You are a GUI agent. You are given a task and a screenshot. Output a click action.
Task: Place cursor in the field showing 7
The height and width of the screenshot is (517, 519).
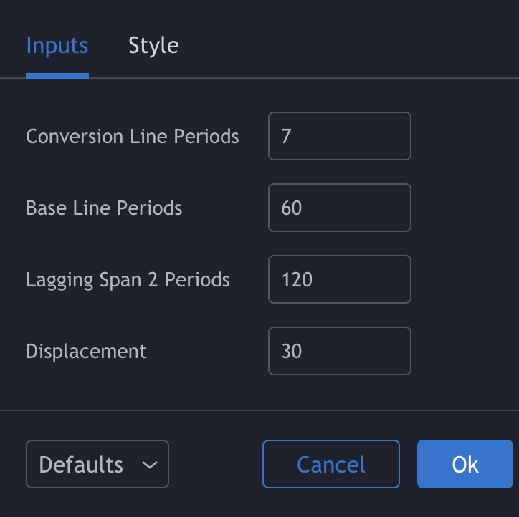340,136
